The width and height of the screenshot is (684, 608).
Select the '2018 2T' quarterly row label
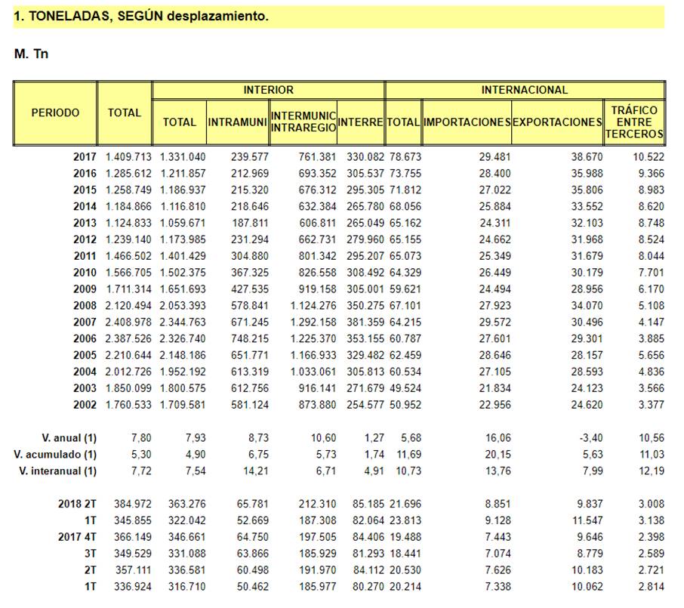pos(77,504)
